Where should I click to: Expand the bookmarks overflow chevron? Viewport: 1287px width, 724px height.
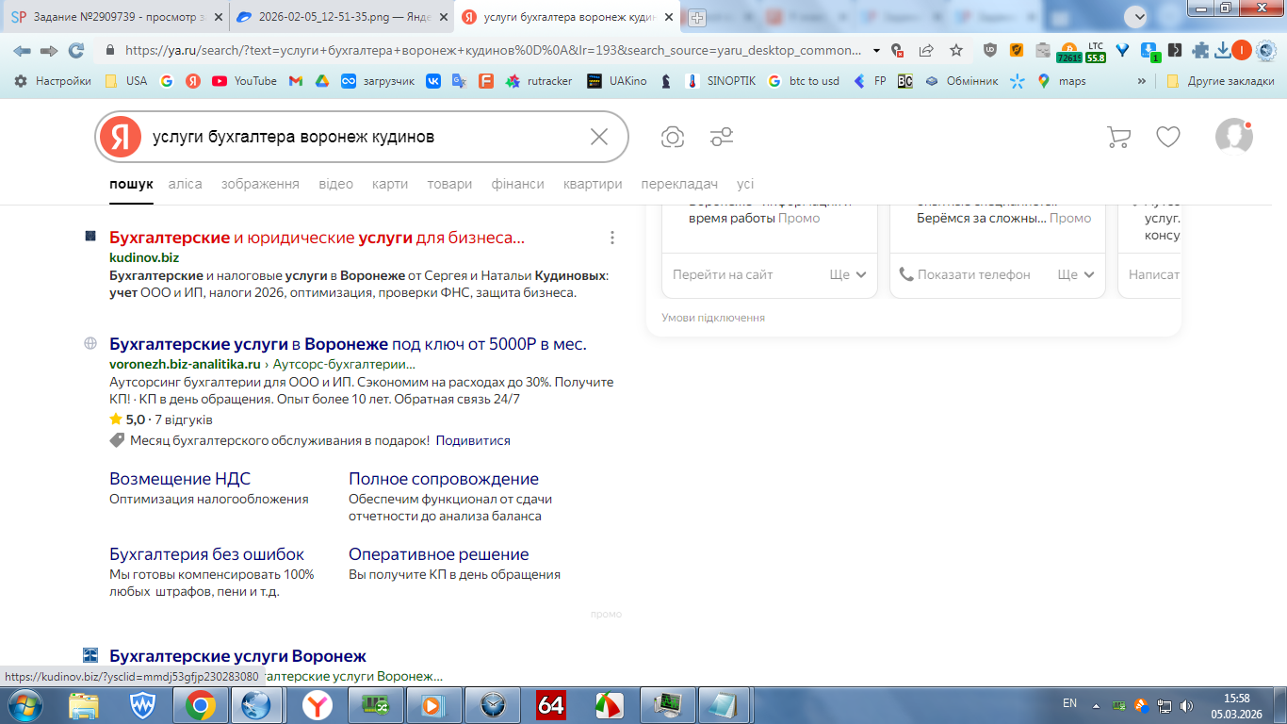[x=1143, y=81]
